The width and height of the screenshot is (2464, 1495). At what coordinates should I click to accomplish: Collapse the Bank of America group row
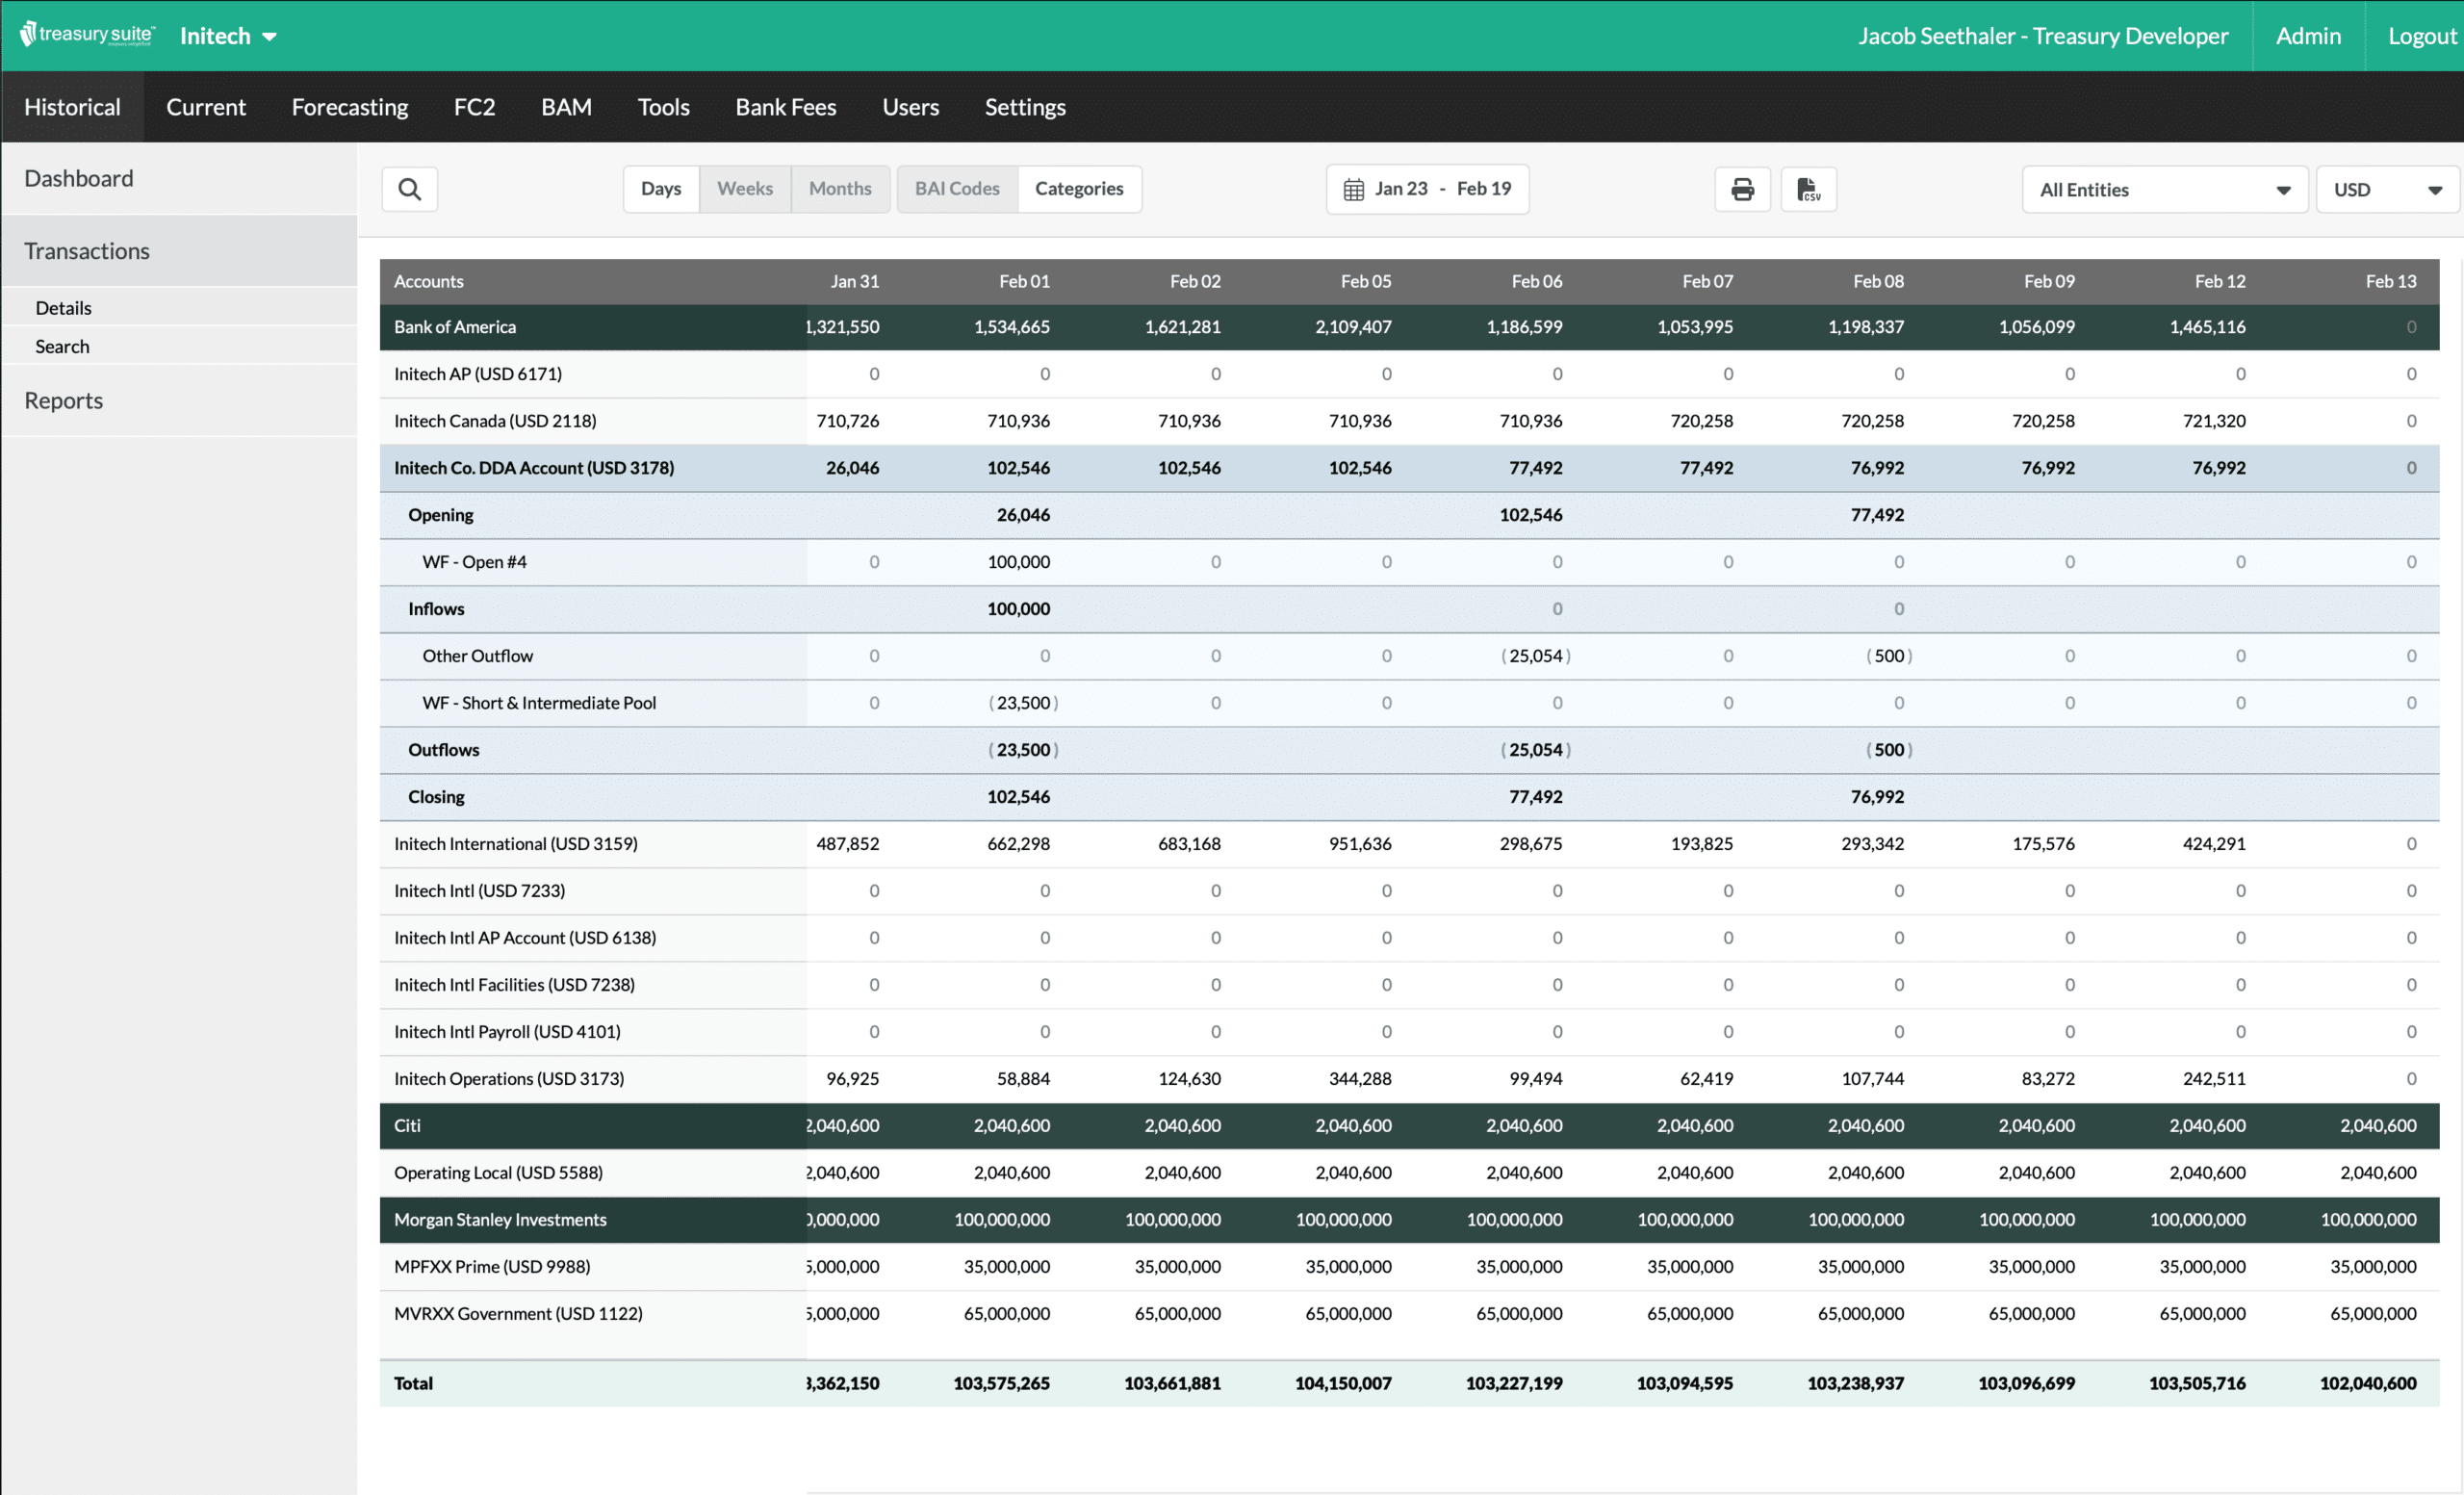point(1409,327)
